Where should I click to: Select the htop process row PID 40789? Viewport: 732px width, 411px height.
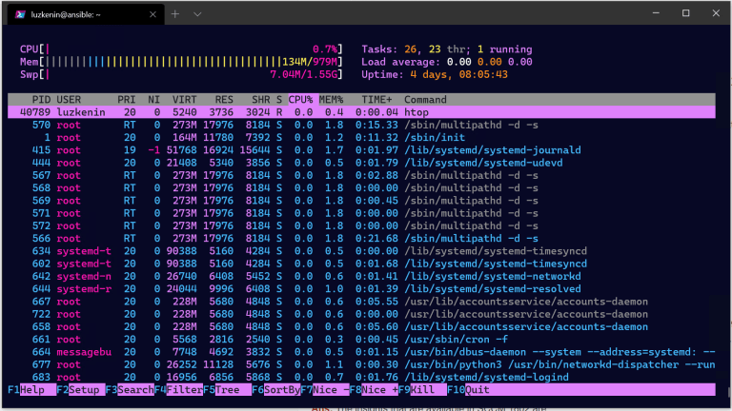(x=361, y=112)
